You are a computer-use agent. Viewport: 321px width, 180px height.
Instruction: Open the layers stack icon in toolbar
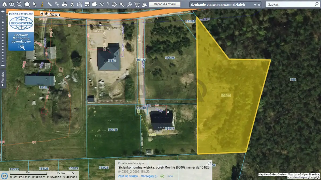pos(5,4)
